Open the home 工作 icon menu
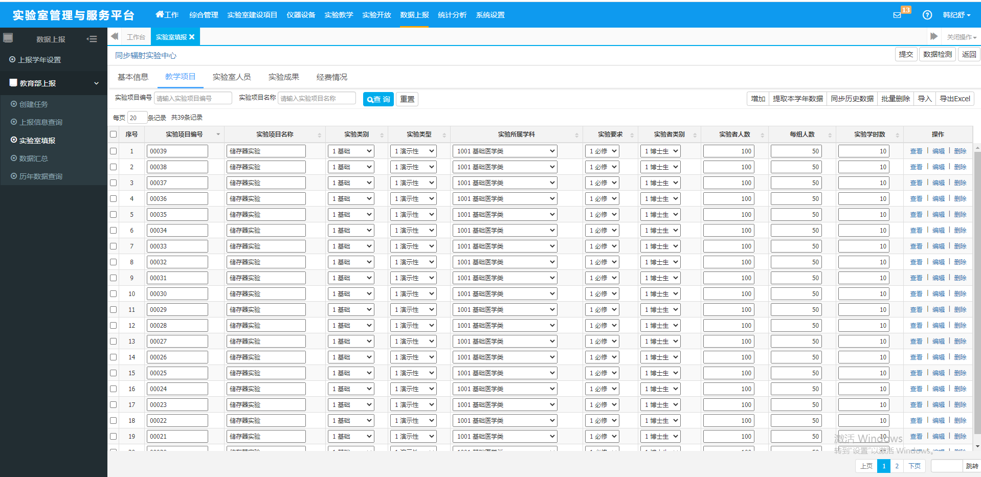Screen dimensions: 981x477 (x=167, y=15)
